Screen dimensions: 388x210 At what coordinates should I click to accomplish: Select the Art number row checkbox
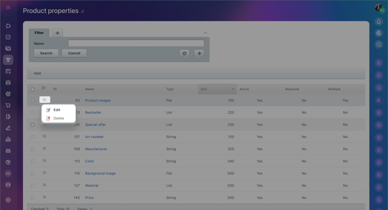point(32,137)
